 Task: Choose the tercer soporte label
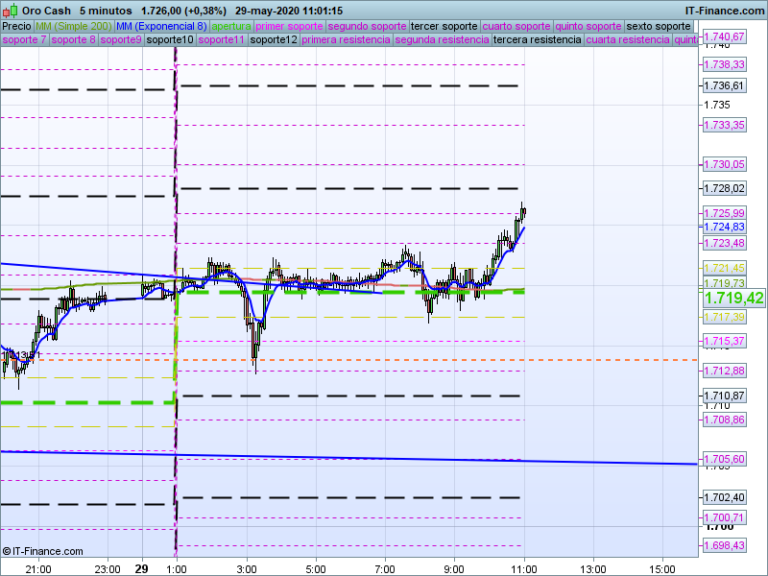pyautogui.click(x=443, y=26)
